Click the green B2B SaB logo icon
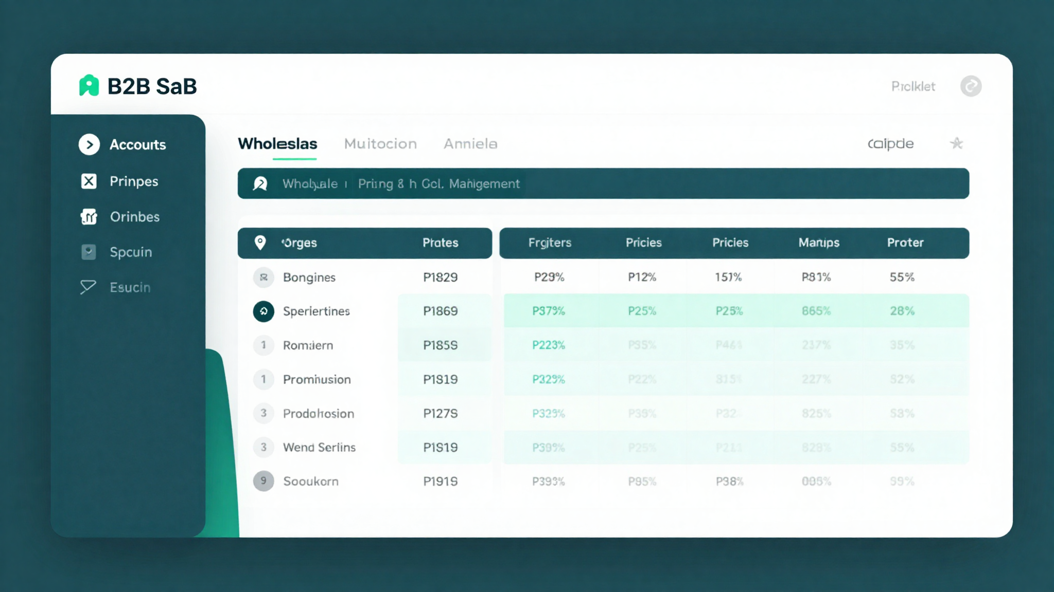The width and height of the screenshot is (1054, 592). click(x=89, y=86)
